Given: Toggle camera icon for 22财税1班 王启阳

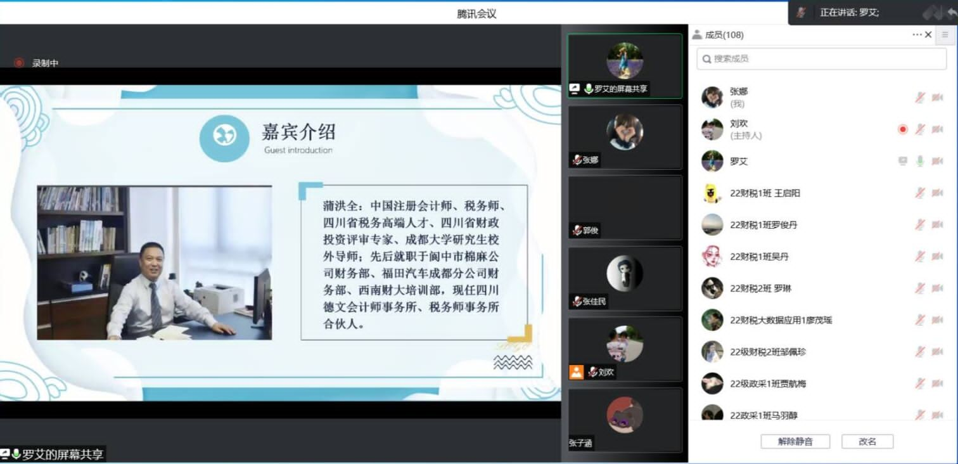Looking at the screenshot, I should click(x=937, y=193).
